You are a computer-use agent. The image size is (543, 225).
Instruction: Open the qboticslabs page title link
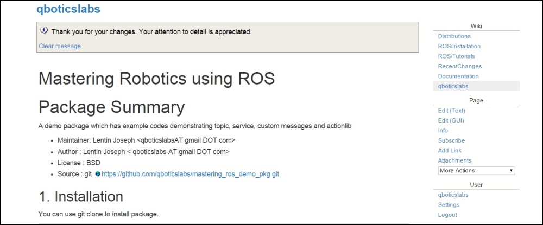(x=68, y=9)
